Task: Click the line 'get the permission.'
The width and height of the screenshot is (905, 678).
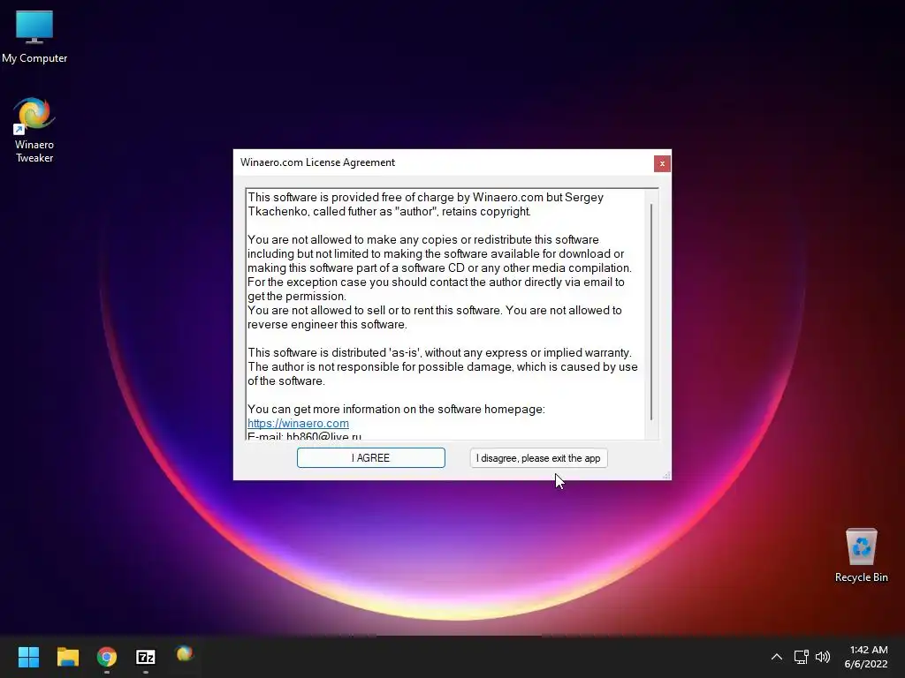Action: coord(297,297)
